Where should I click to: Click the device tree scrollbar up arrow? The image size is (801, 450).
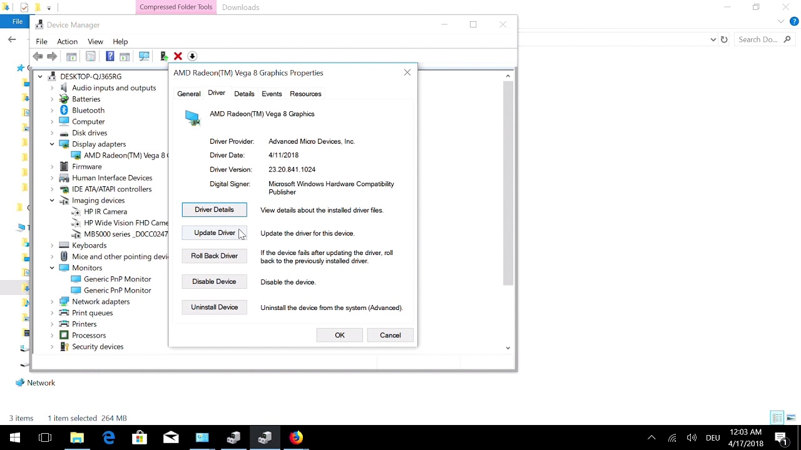point(508,76)
